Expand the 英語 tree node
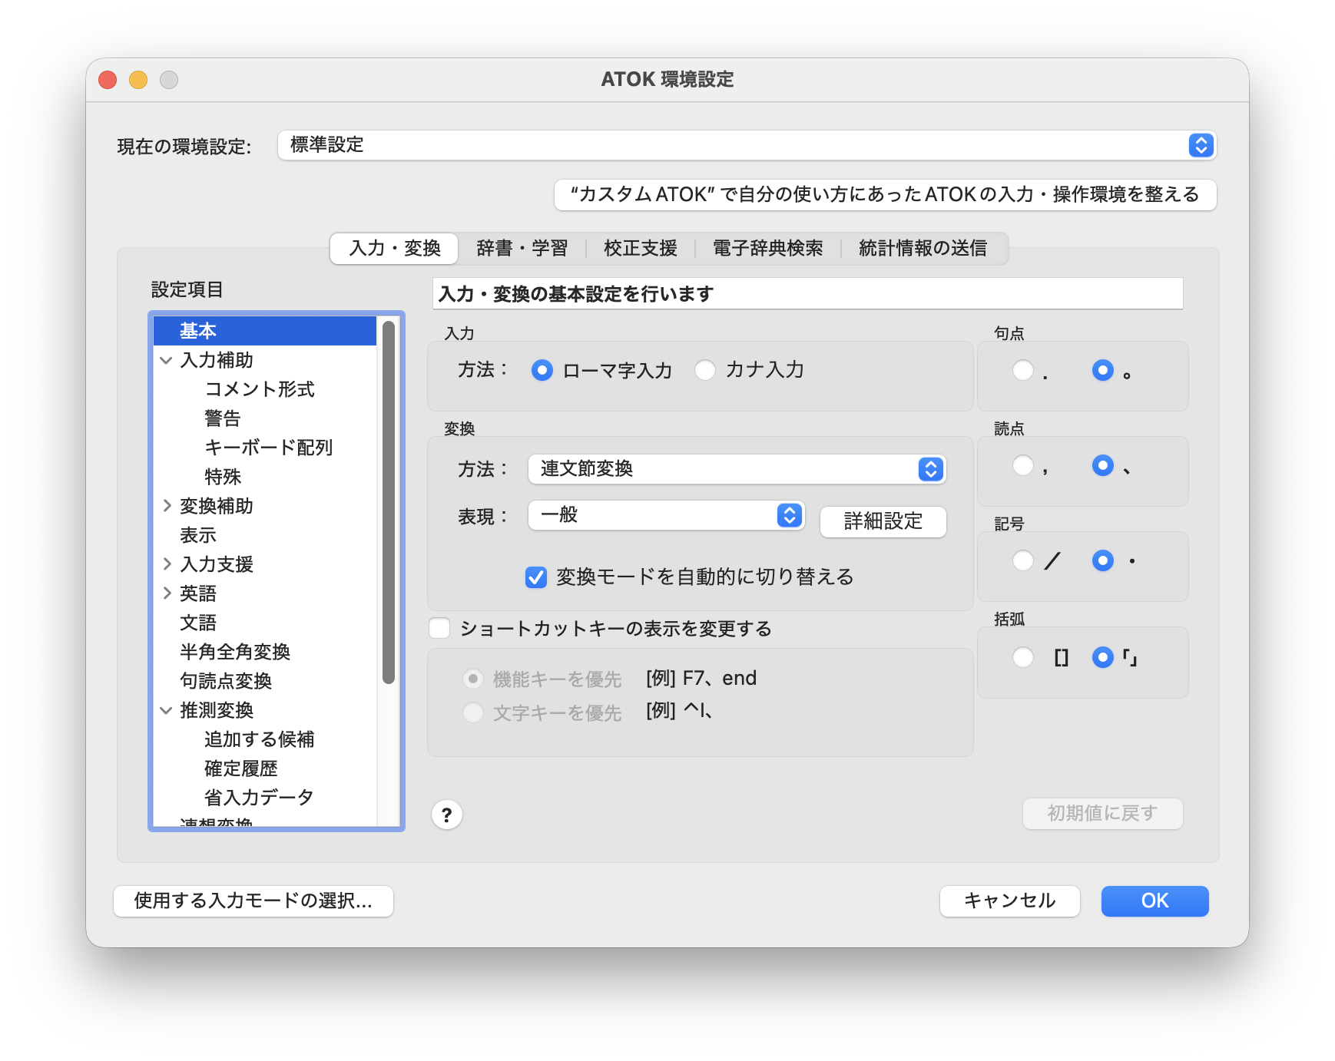Viewport: 1335px width, 1061px height. [166, 593]
